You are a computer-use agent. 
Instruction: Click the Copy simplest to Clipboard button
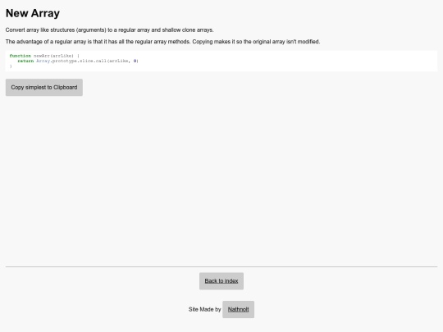[x=44, y=87]
